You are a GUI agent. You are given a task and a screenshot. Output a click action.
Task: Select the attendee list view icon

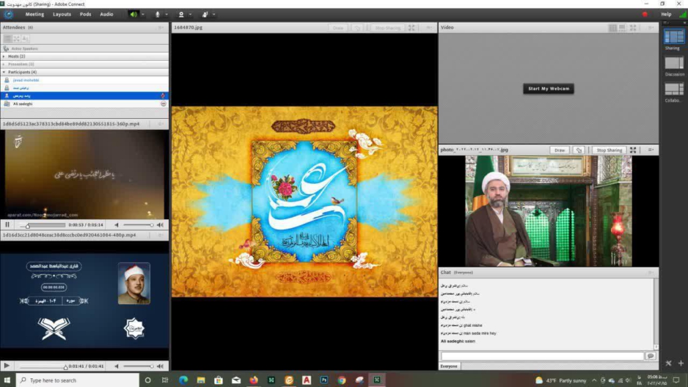(x=7, y=39)
